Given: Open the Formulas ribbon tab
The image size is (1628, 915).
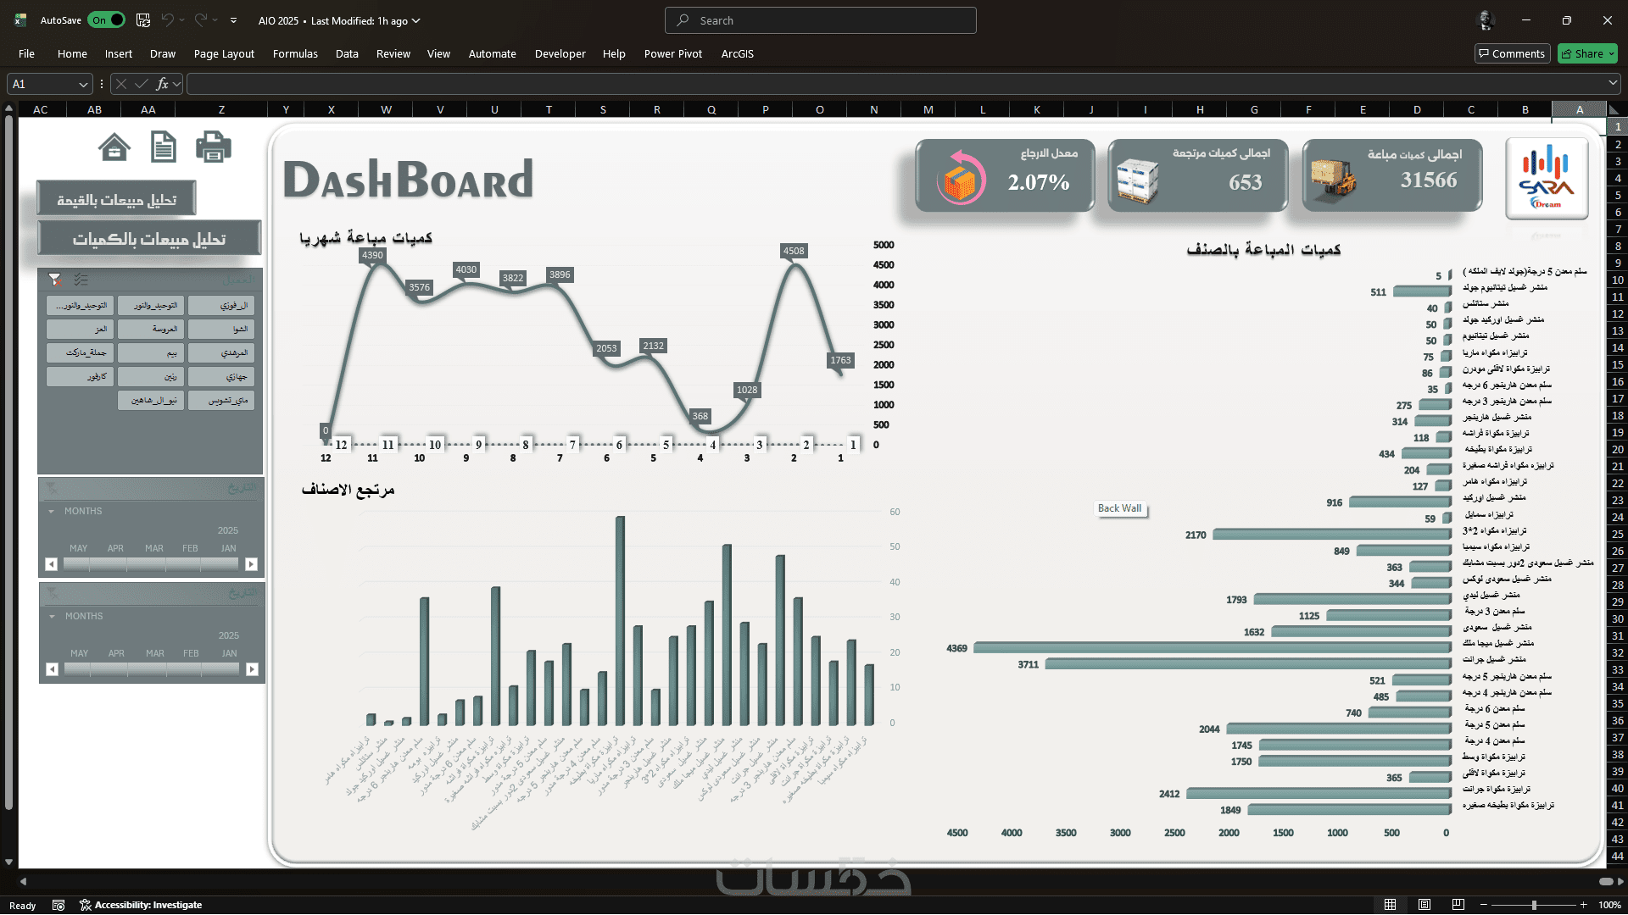Looking at the screenshot, I should pos(295,54).
